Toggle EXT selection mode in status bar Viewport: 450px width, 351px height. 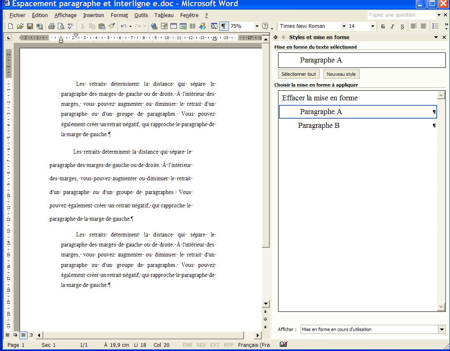(215, 345)
